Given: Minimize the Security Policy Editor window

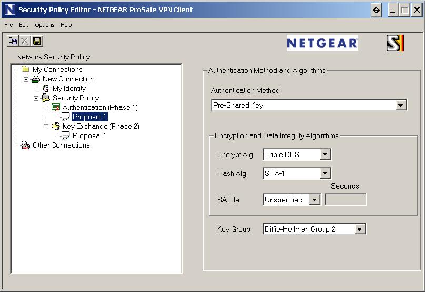Looking at the screenshot, I should (x=393, y=10).
